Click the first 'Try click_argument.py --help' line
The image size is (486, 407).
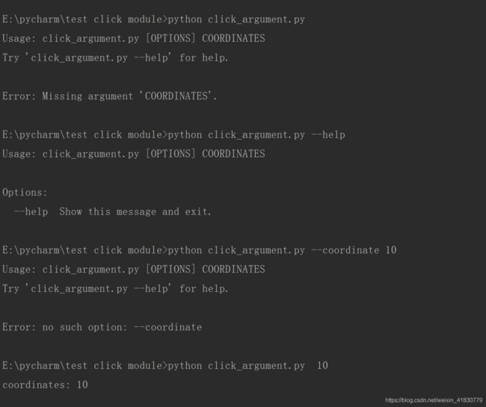coord(115,58)
